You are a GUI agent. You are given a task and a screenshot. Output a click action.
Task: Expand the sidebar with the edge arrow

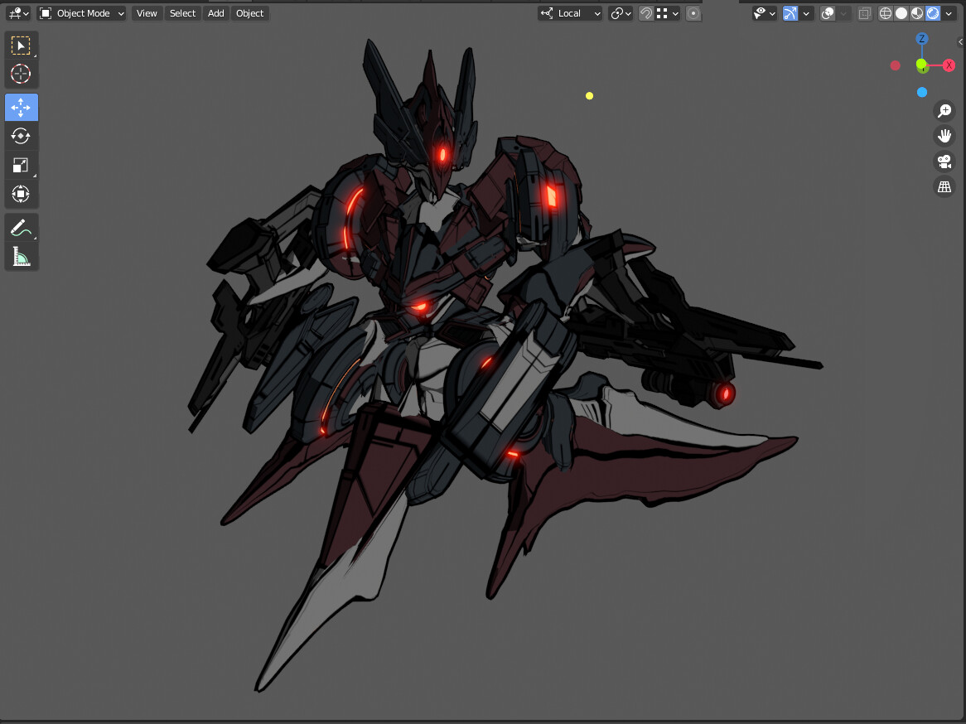(960, 42)
